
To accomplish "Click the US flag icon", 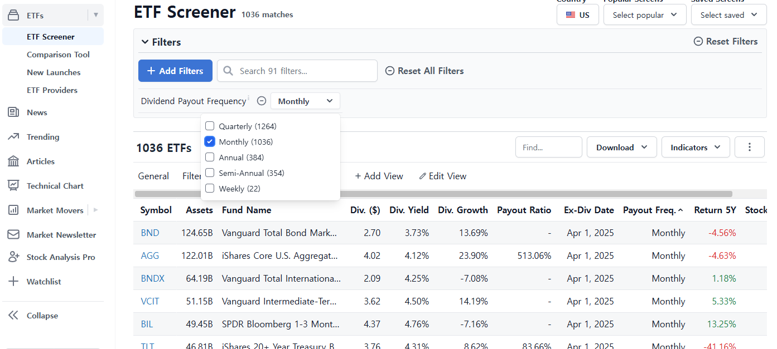I will coord(571,15).
